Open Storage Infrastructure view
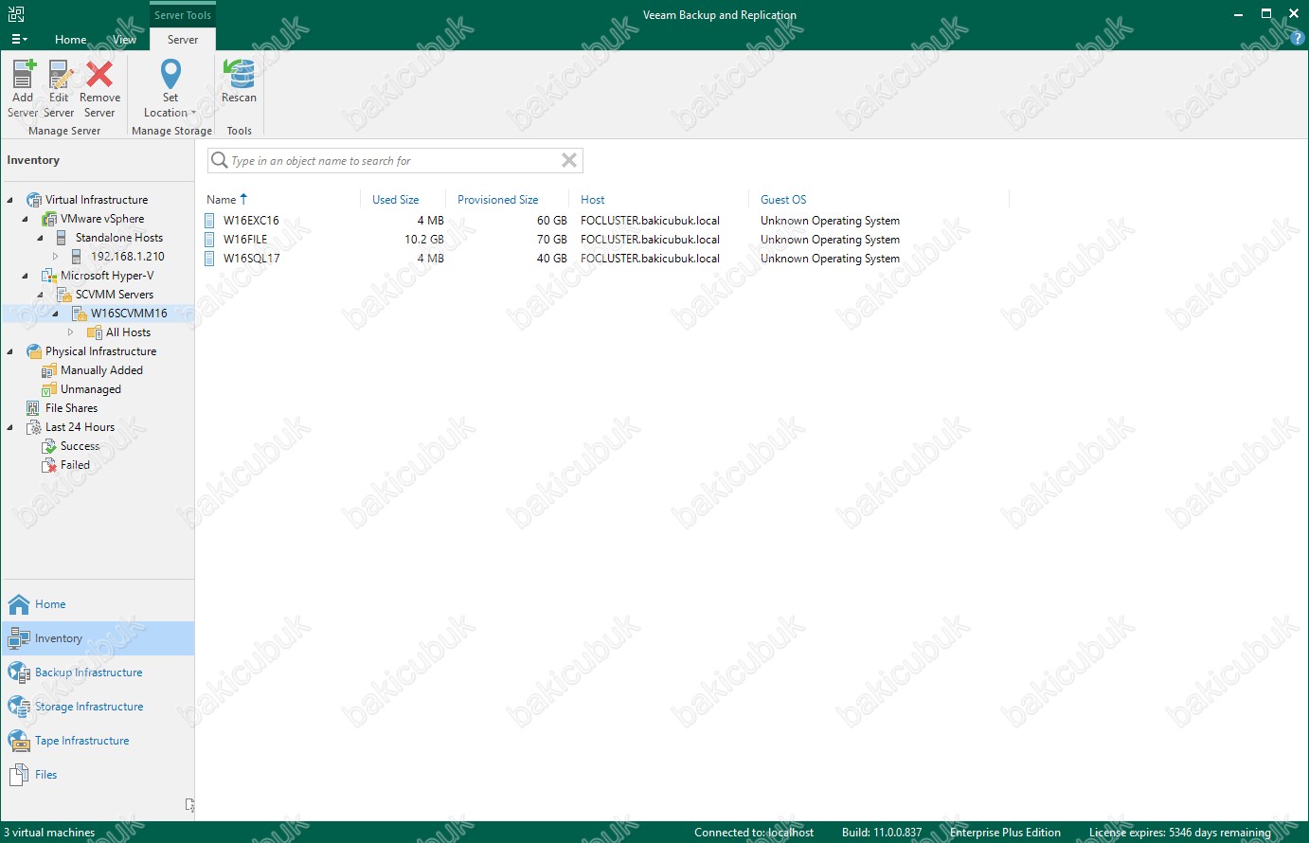 pos(99,707)
